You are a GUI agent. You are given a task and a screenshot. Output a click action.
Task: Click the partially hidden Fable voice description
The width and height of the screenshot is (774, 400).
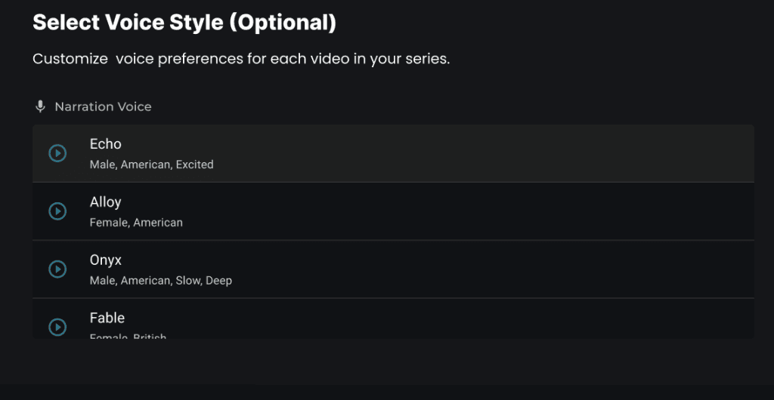tap(128, 336)
